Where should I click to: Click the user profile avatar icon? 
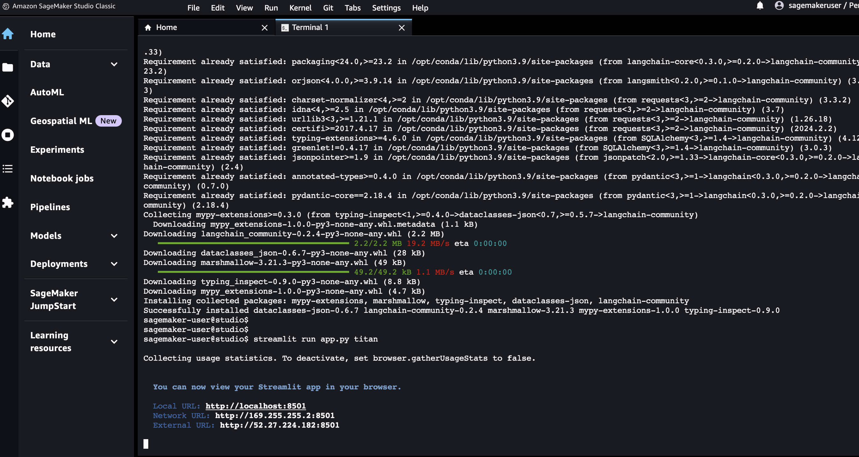[x=779, y=6]
